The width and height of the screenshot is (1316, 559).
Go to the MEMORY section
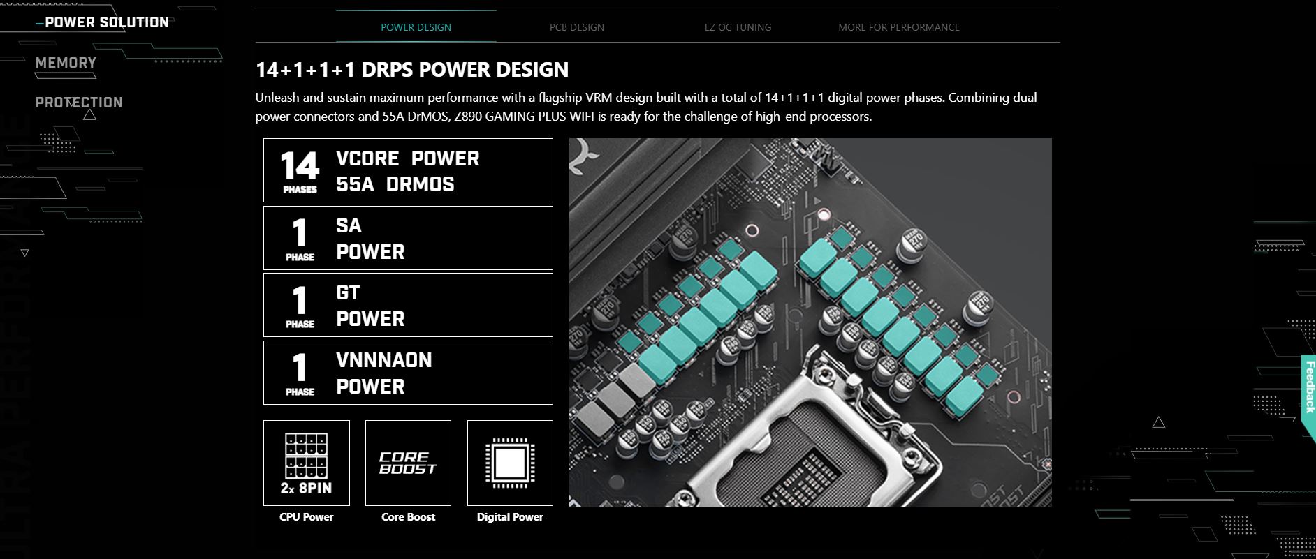pos(66,63)
